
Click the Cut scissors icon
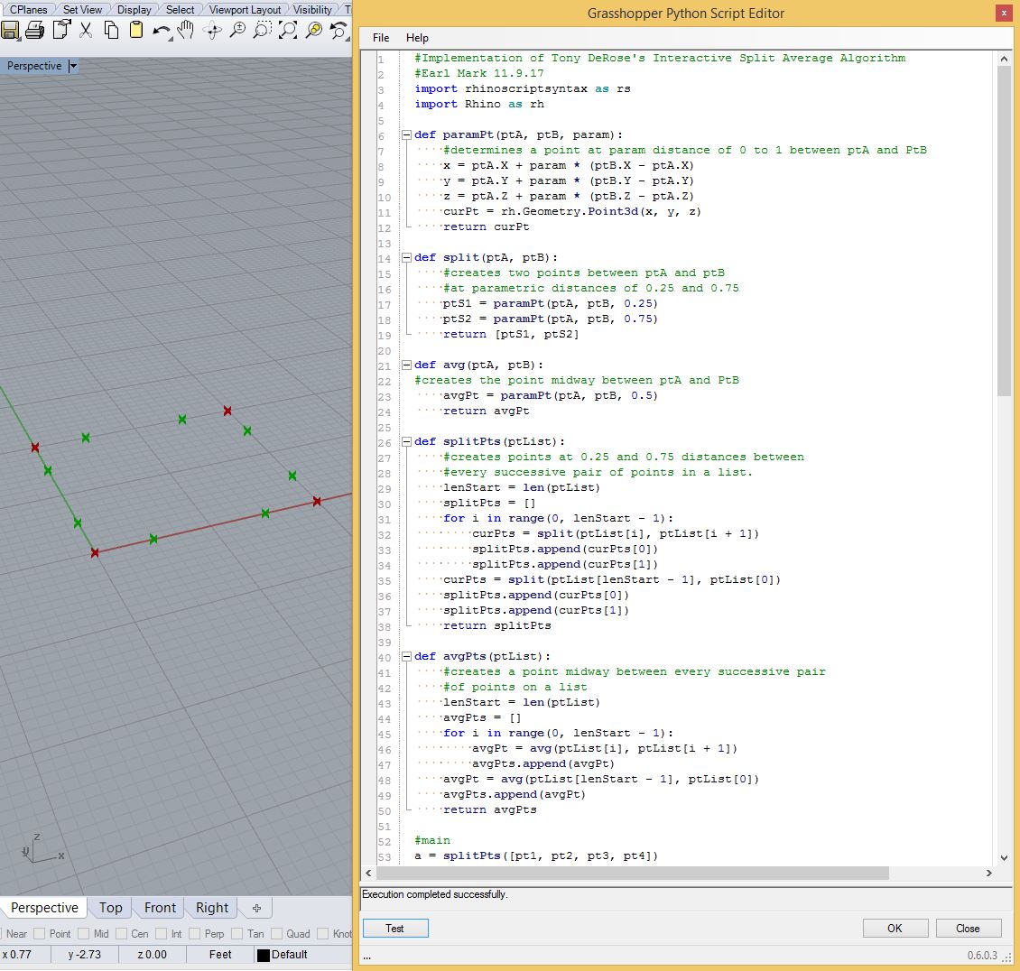coord(86,30)
